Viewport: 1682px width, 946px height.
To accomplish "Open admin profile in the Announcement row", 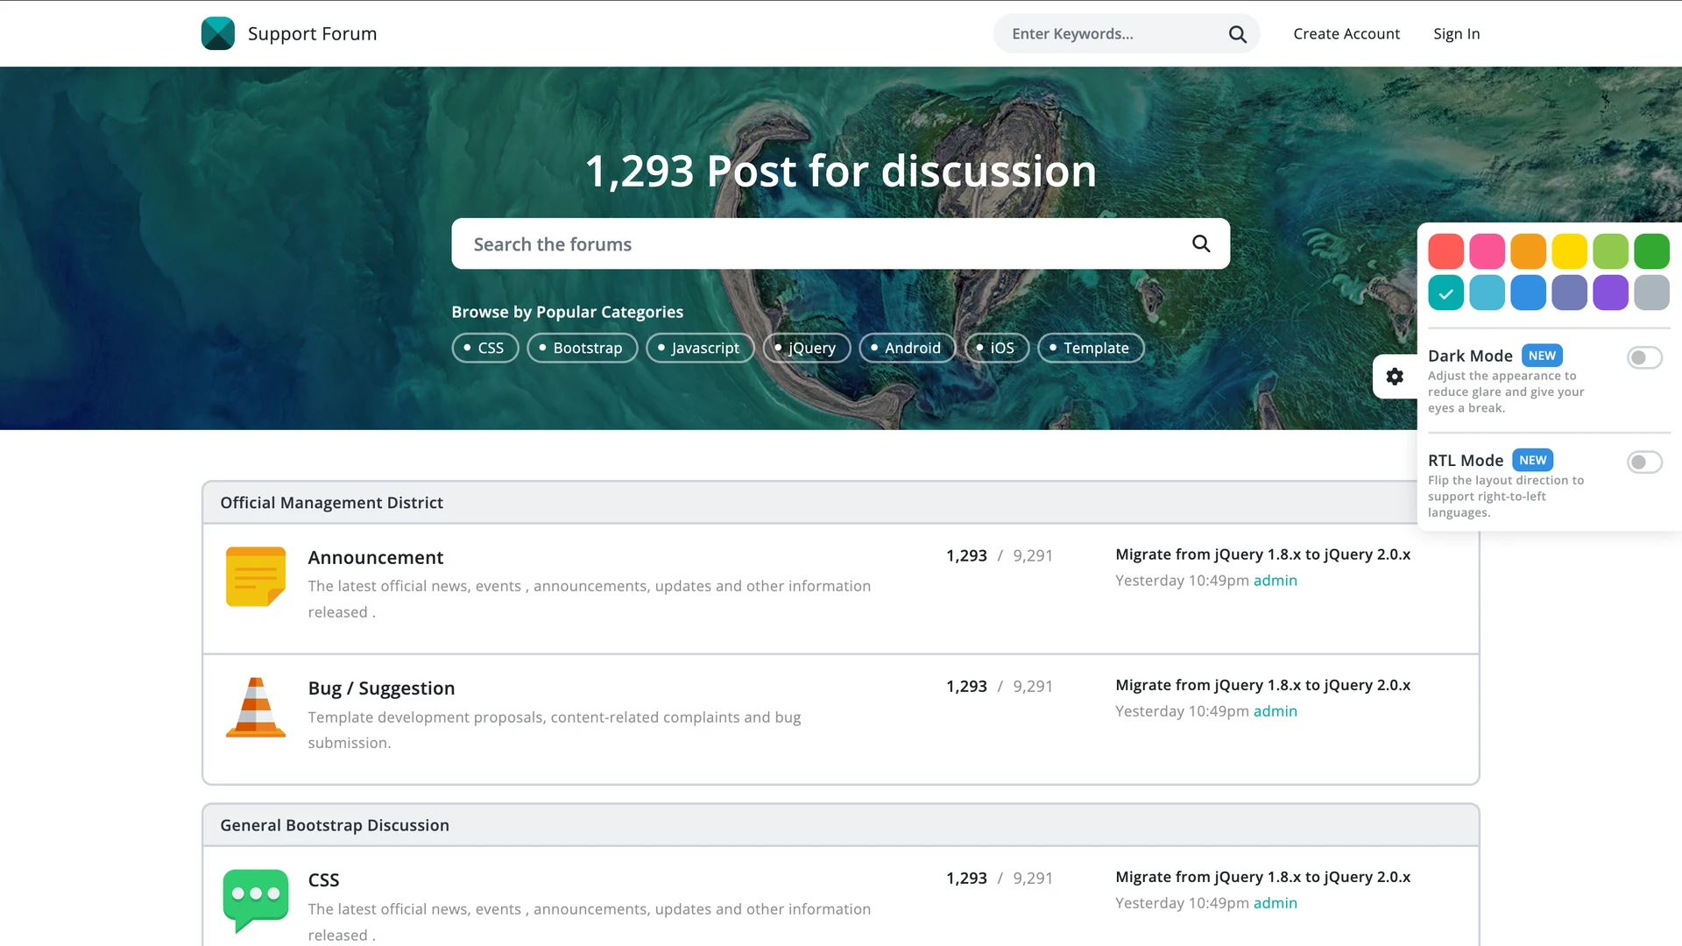I will pos(1275,581).
